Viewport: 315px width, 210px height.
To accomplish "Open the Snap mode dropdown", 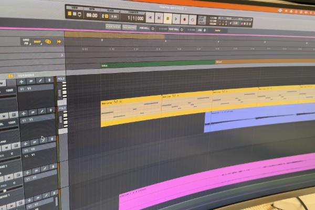I will coord(37,41).
